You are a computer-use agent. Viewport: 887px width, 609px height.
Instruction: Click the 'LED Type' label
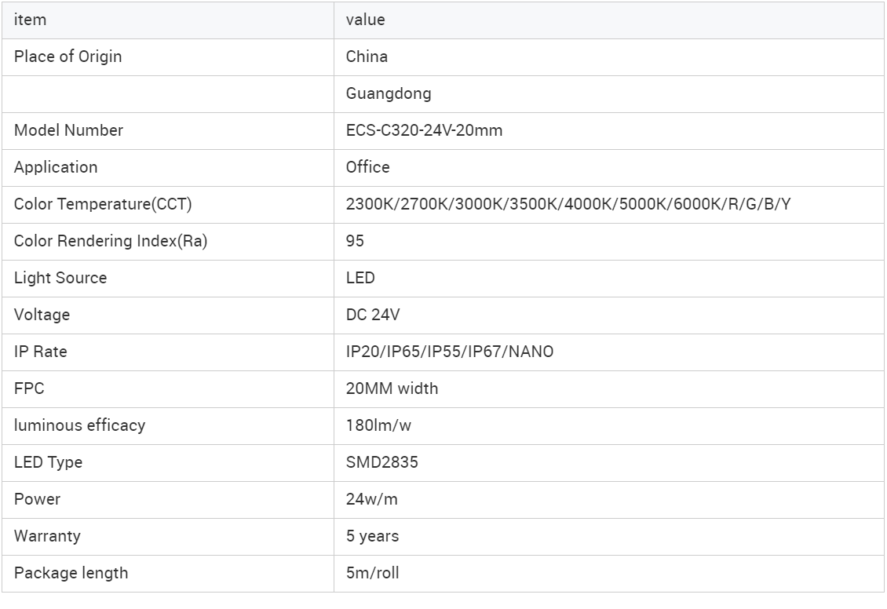(48, 462)
